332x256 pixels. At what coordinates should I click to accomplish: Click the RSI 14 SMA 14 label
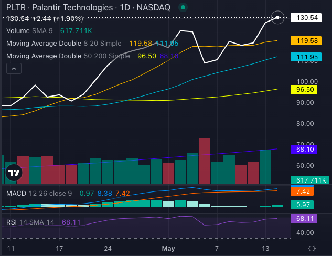pyautogui.click(x=30, y=222)
